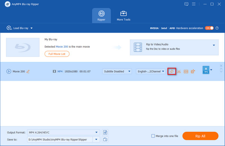Click the Rip All button

(200, 136)
